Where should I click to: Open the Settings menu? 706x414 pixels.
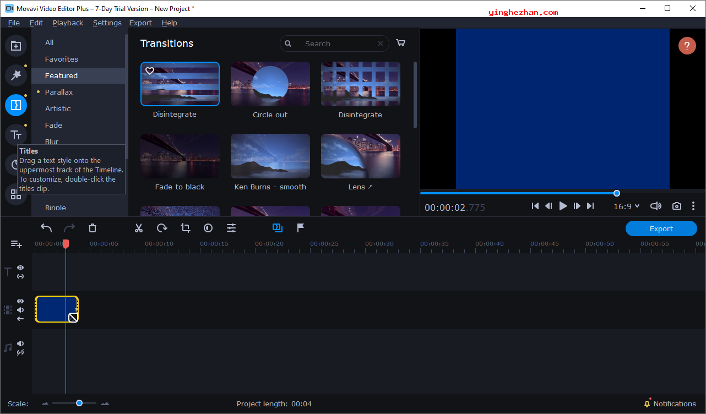(107, 23)
